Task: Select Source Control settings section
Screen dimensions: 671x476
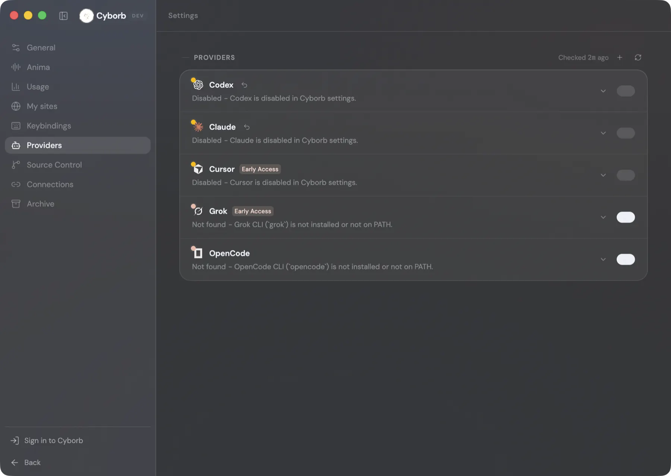Action: [78, 165]
